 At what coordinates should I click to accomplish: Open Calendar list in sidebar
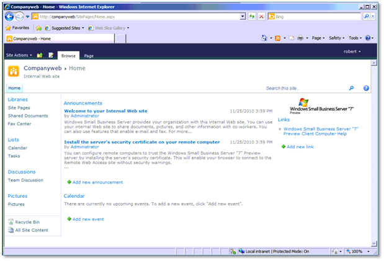(17, 148)
